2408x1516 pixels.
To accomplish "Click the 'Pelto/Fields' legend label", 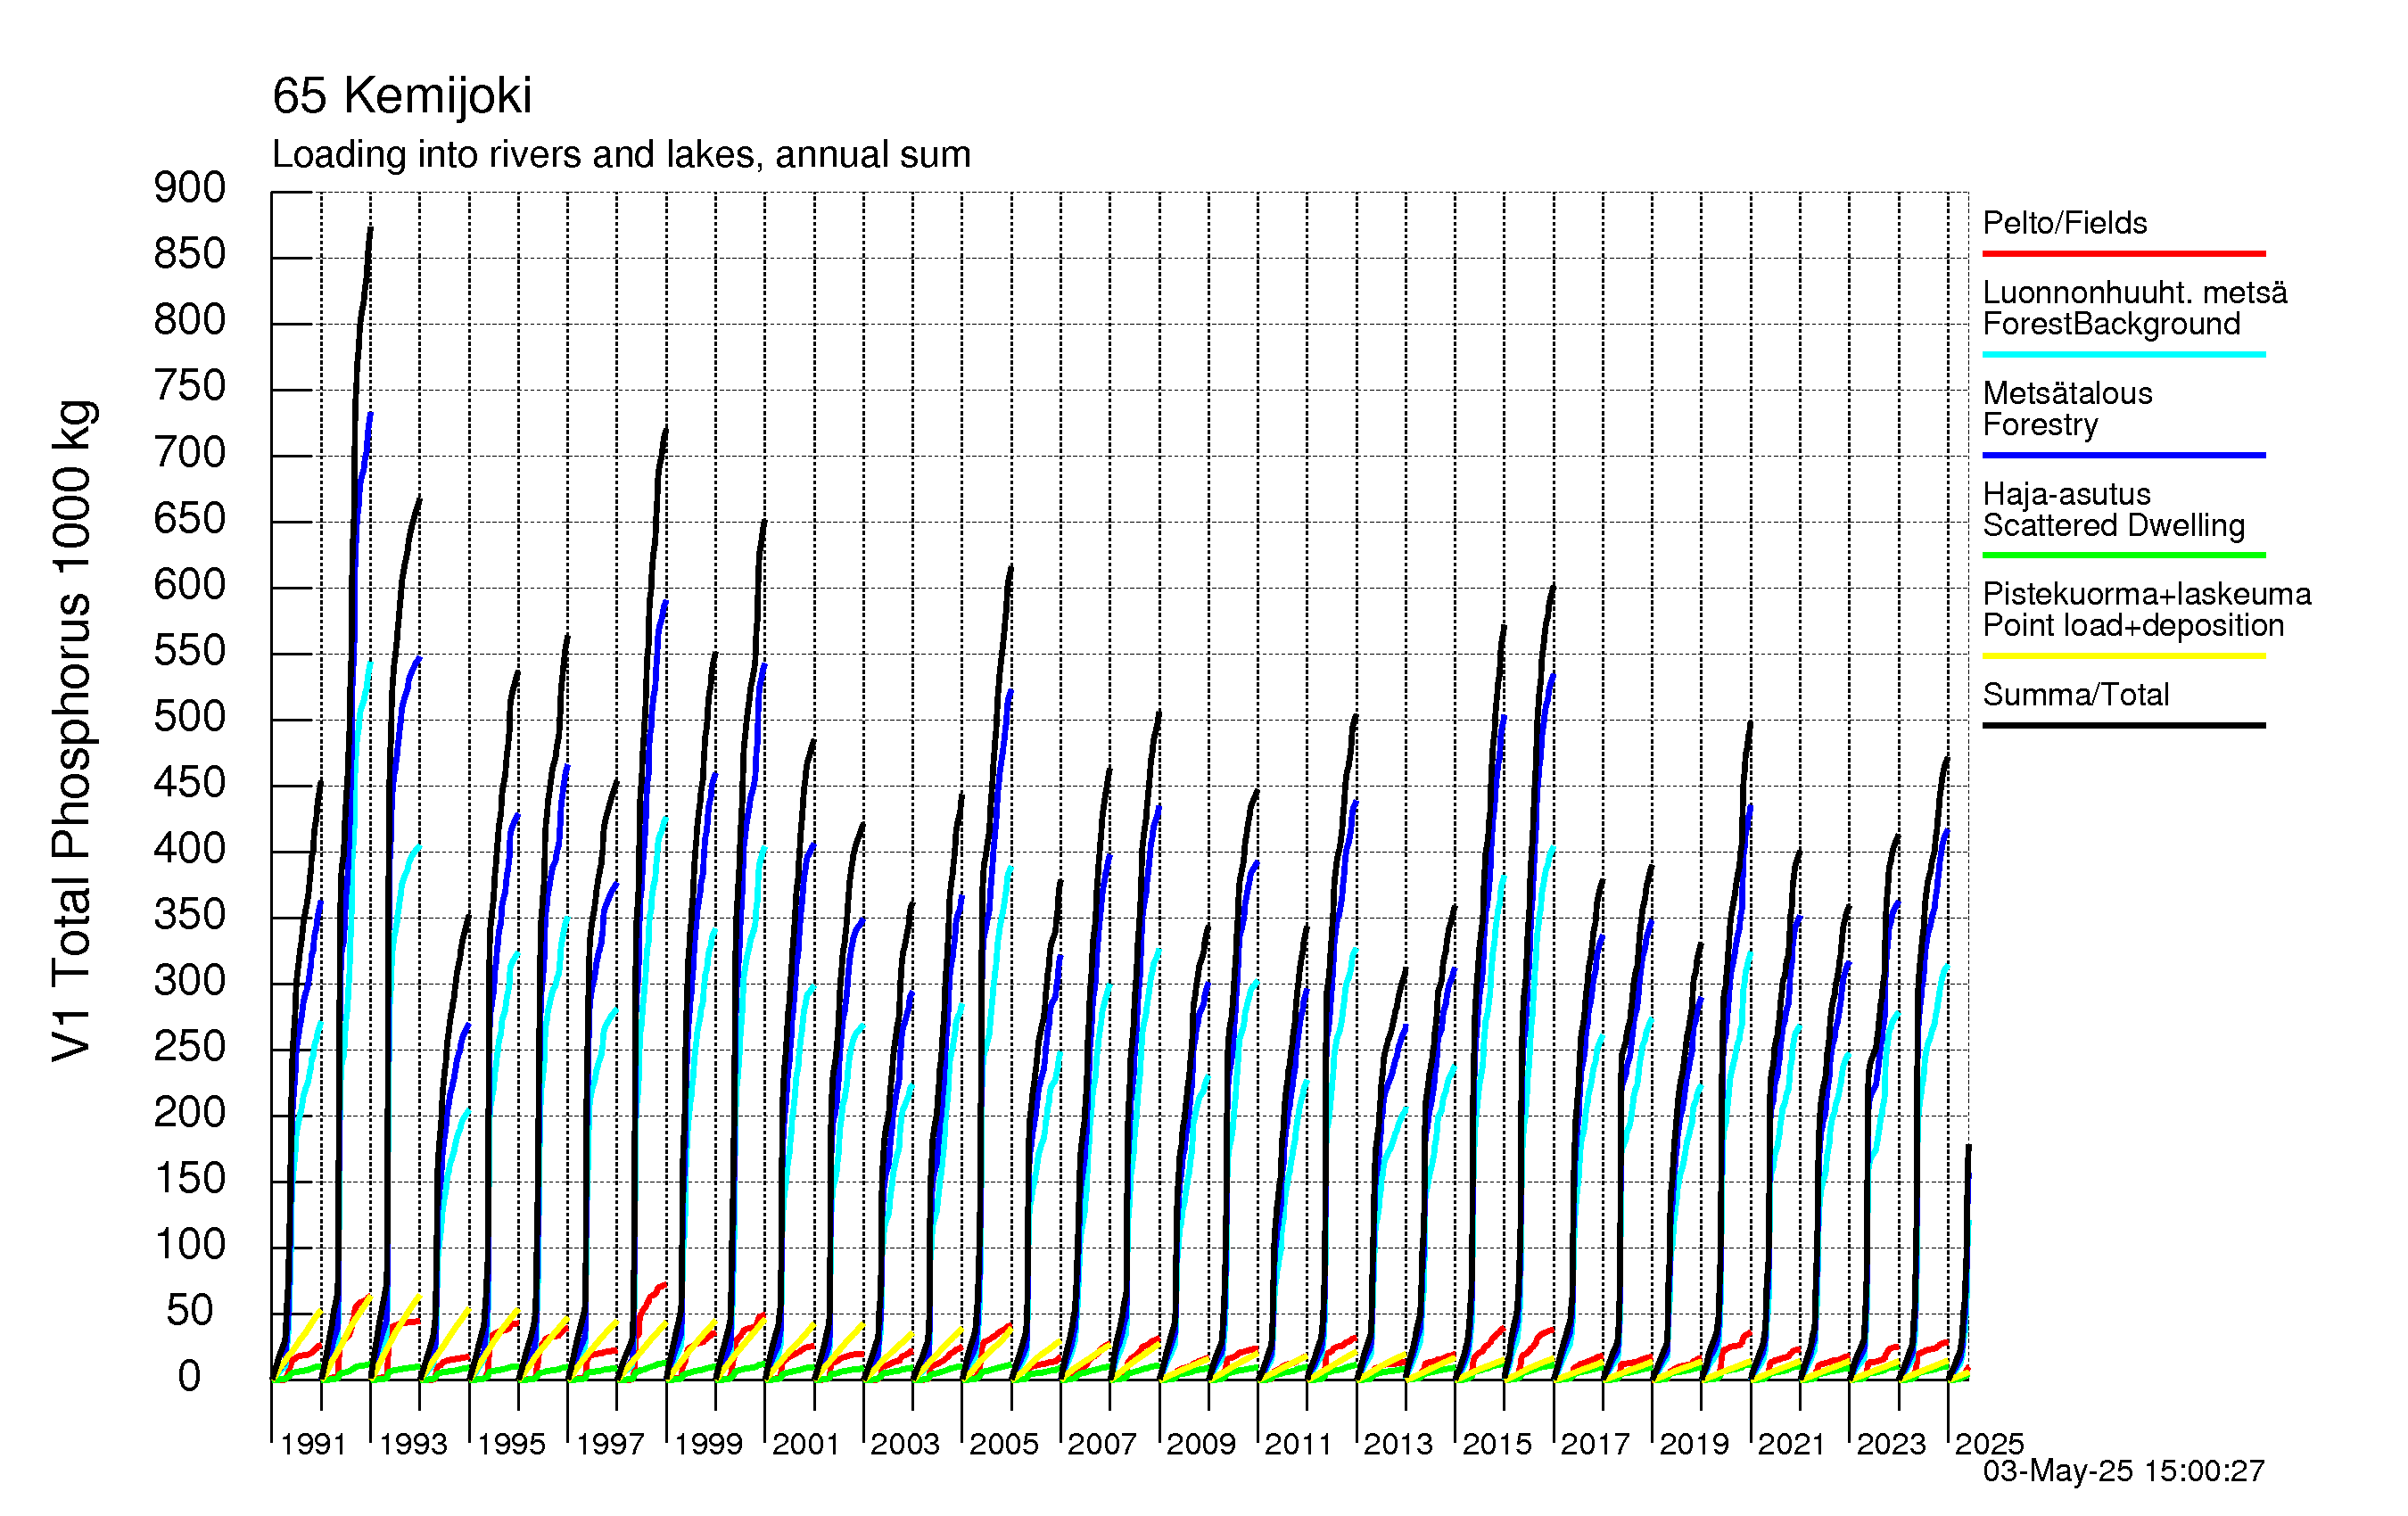I will pos(2065,223).
